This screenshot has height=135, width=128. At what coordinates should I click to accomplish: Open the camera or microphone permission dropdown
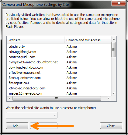32,115
